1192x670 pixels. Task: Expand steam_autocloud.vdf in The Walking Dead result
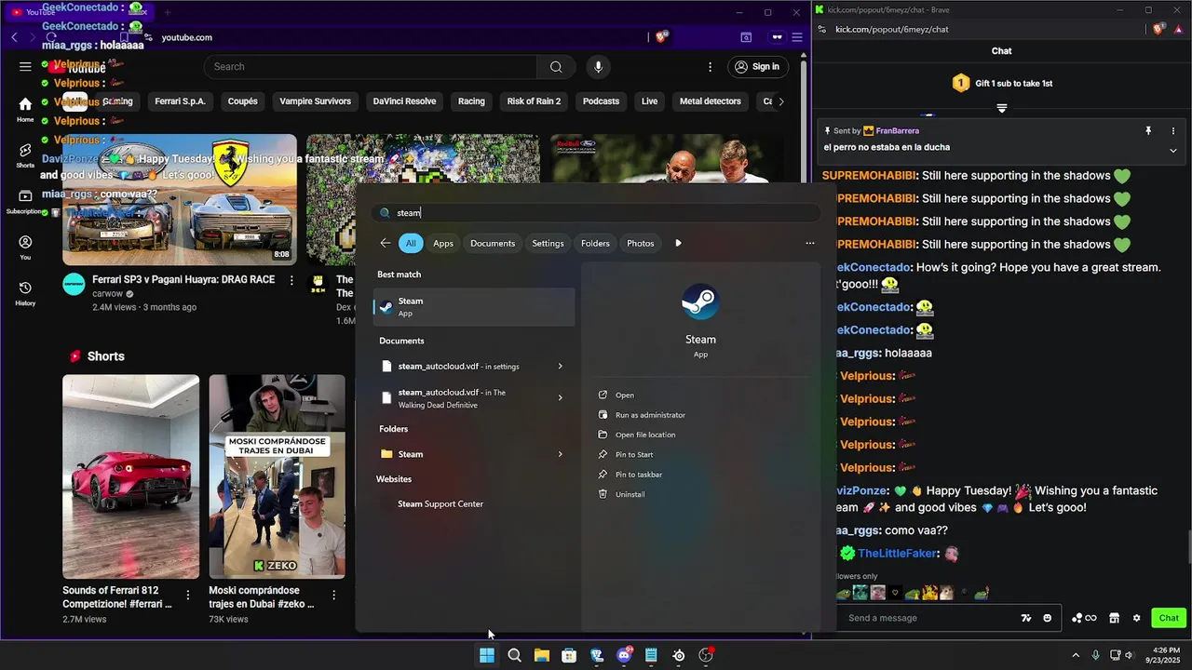point(560,398)
